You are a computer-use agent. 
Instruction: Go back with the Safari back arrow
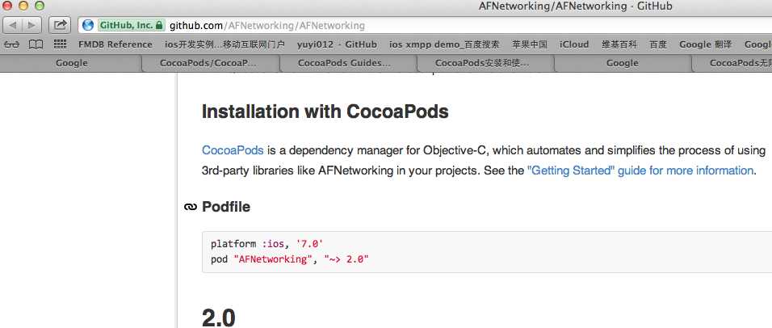[13, 24]
